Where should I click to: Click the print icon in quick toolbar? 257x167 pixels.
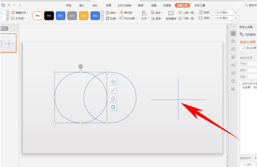3,5
